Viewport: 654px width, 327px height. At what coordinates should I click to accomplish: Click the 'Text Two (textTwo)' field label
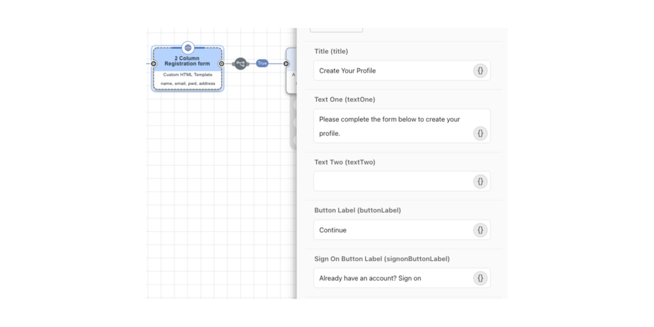pyautogui.click(x=345, y=162)
